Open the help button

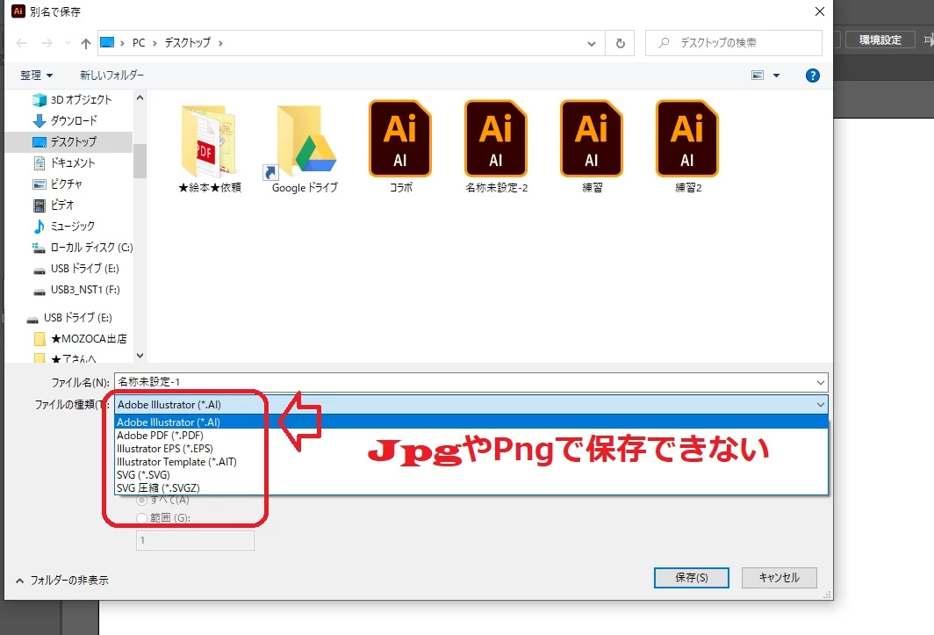[x=813, y=76]
